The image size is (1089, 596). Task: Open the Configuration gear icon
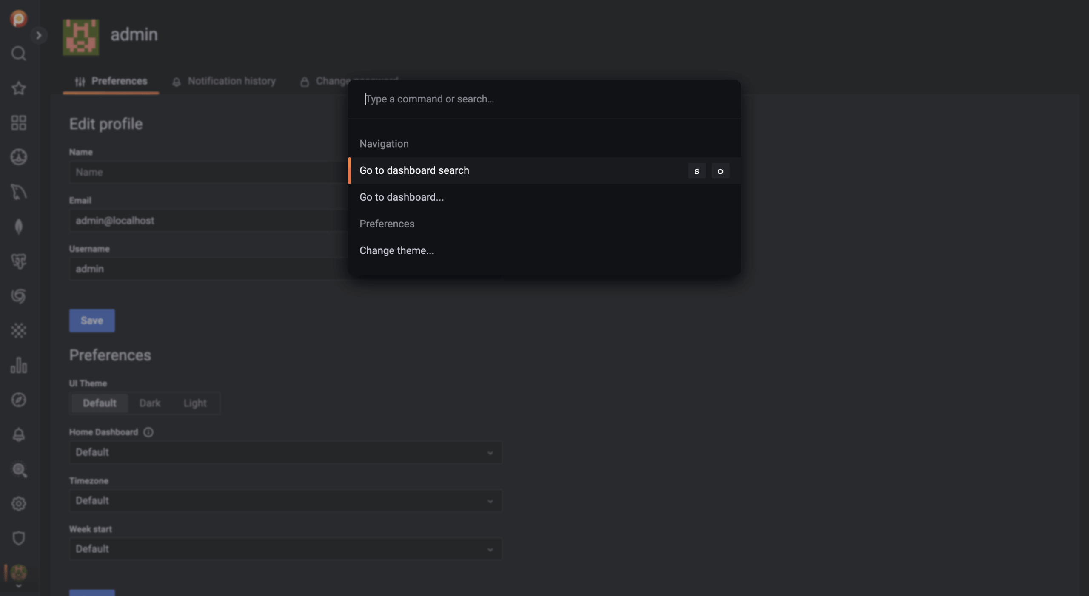coord(18,504)
